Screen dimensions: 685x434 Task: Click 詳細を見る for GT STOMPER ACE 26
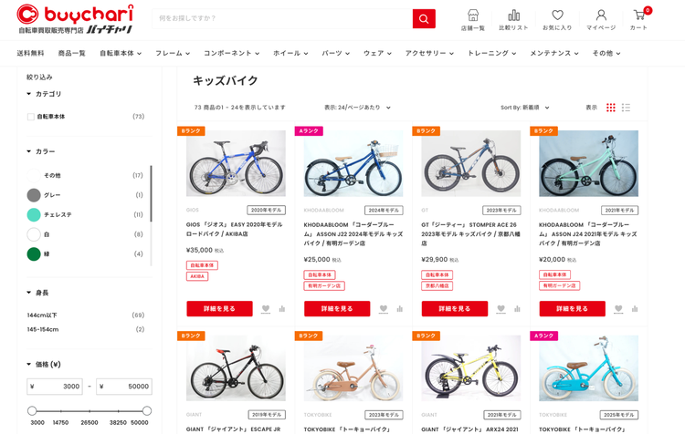coord(454,308)
